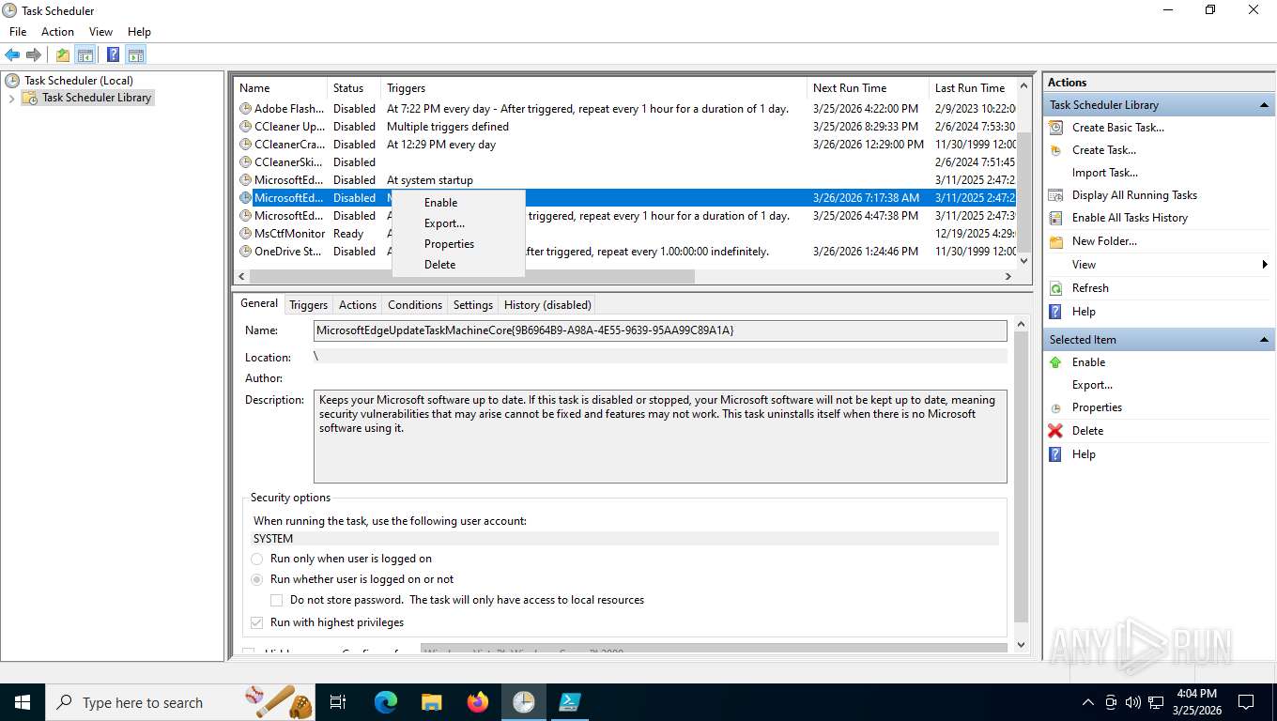Screen dimensions: 1277x721
Task: Open the Windows Start menu
Action: pyautogui.click(x=22, y=702)
